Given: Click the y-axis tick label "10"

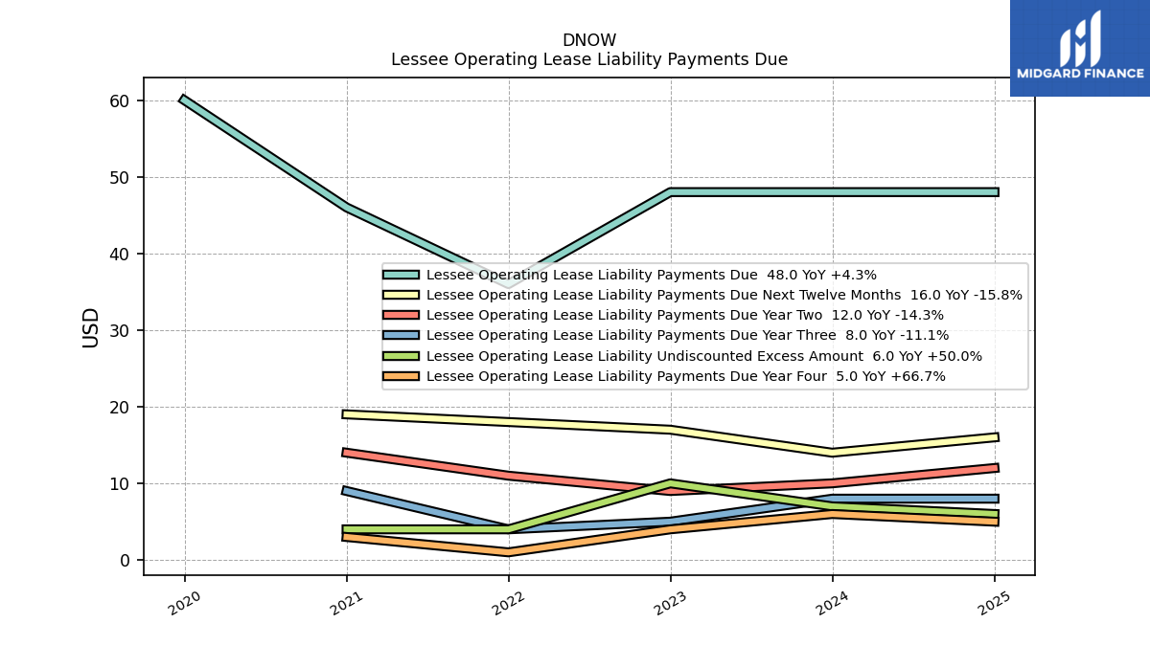Looking at the screenshot, I should click(x=120, y=483).
